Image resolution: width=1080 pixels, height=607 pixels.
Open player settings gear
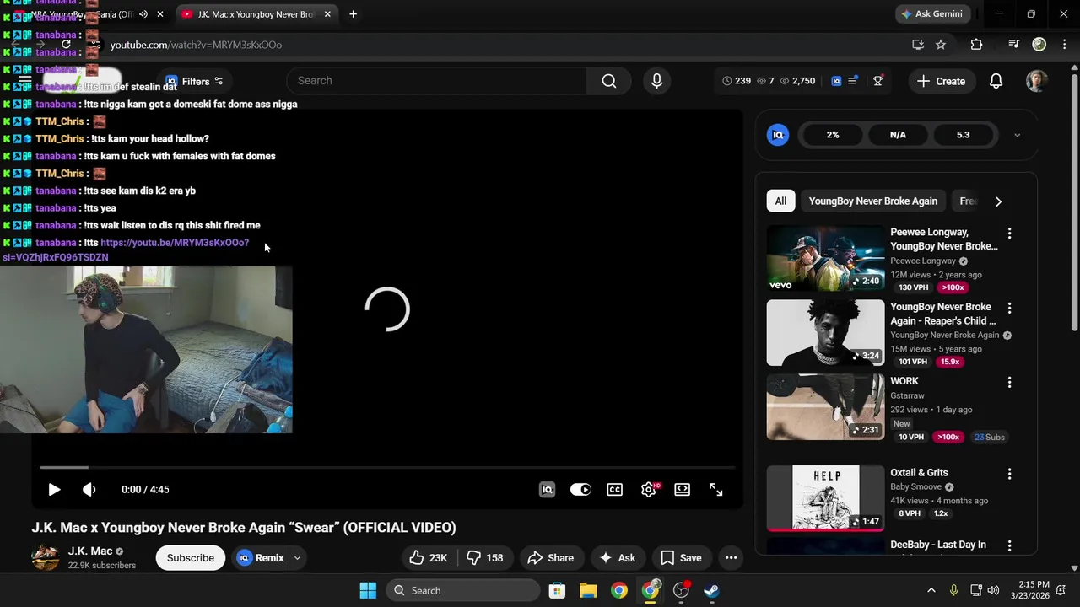[x=649, y=490]
